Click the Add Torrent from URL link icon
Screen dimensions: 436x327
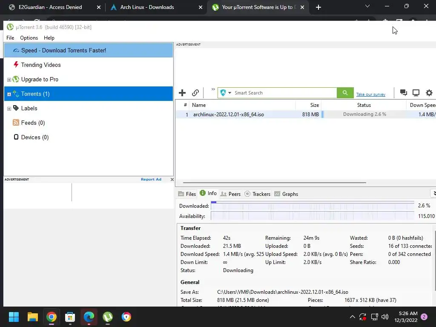pos(195,92)
